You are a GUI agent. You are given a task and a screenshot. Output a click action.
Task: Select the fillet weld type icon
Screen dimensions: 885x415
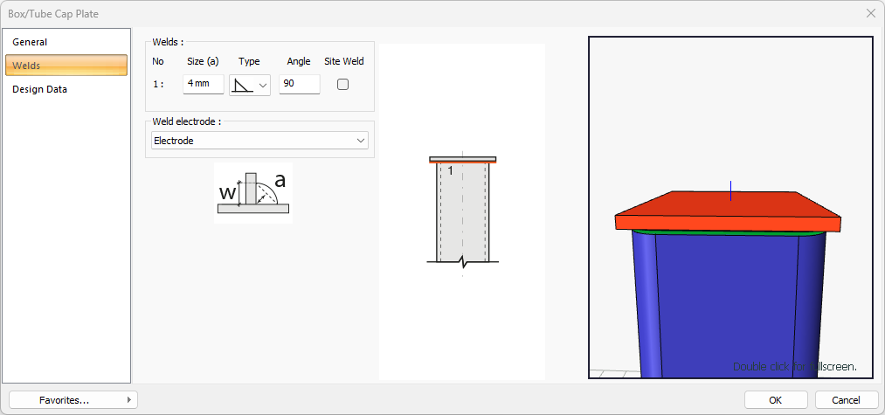pyautogui.click(x=242, y=85)
